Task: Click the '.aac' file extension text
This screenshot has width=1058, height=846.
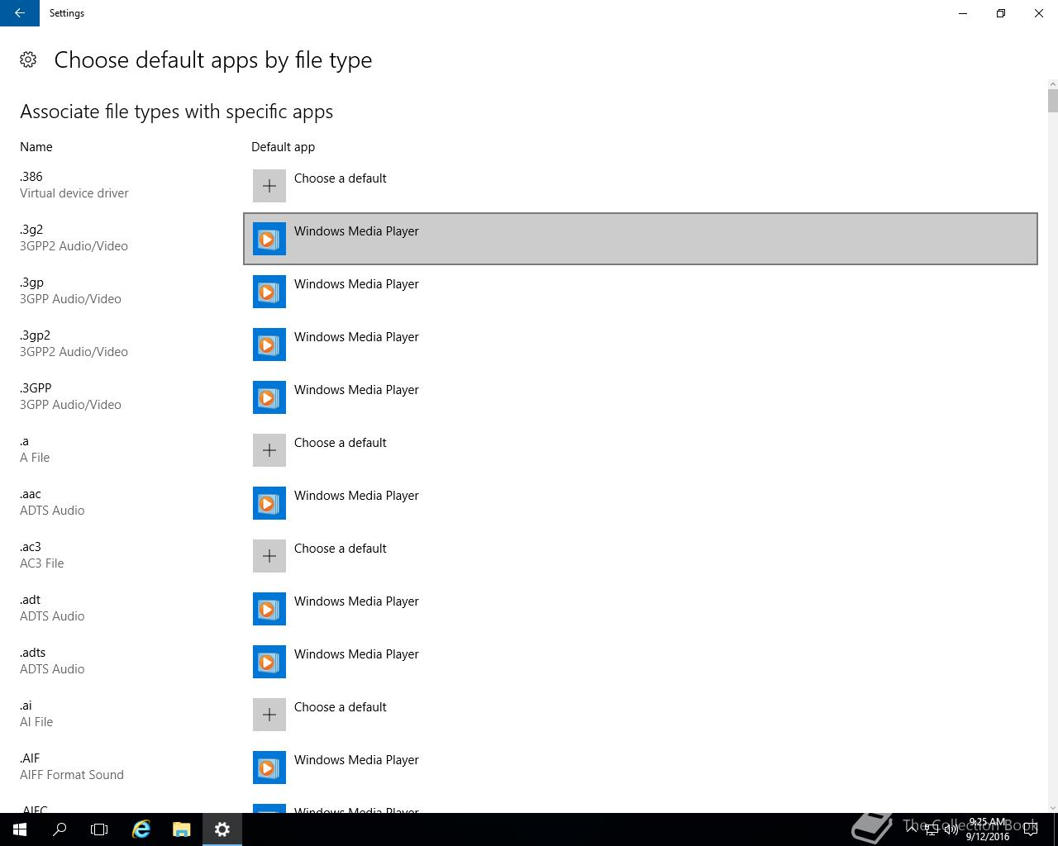Action: point(31,494)
